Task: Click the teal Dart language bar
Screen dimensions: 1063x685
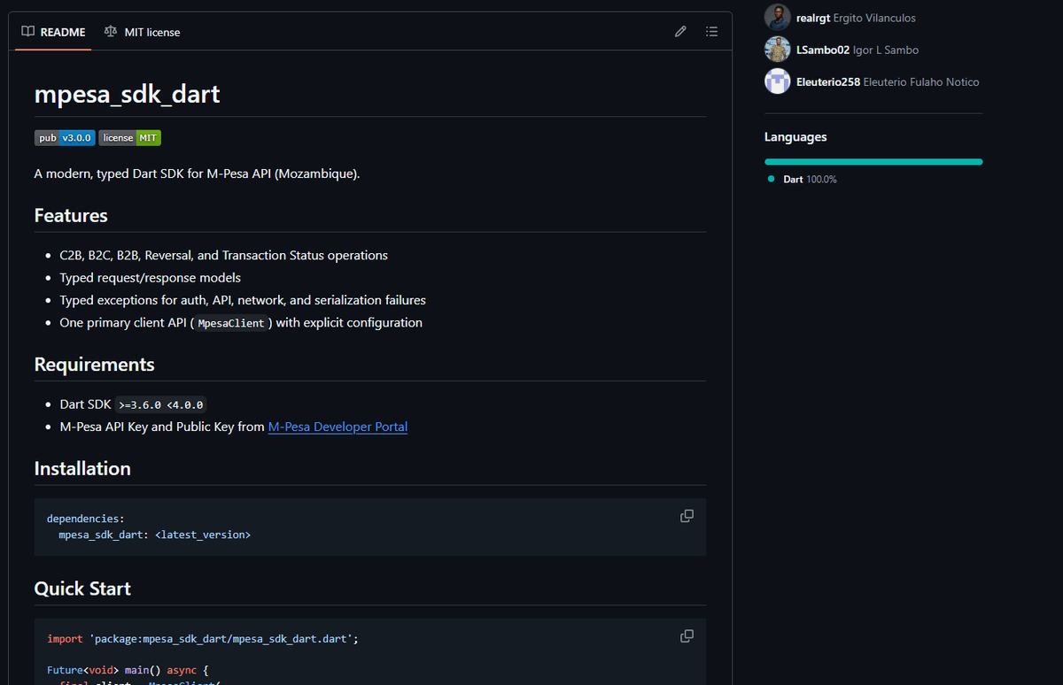Action: [x=873, y=162]
